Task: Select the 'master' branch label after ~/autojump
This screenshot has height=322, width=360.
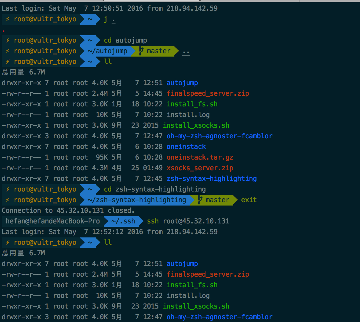Action: pos(159,51)
